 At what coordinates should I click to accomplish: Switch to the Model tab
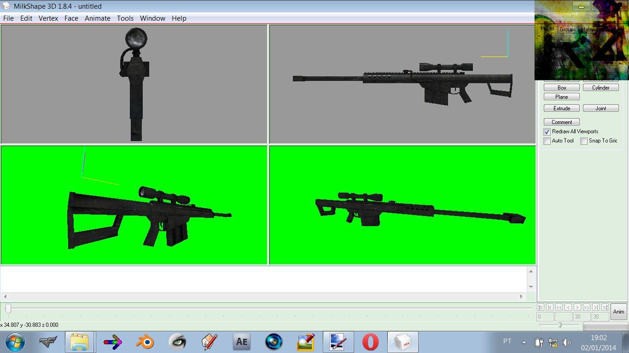click(x=547, y=29)
